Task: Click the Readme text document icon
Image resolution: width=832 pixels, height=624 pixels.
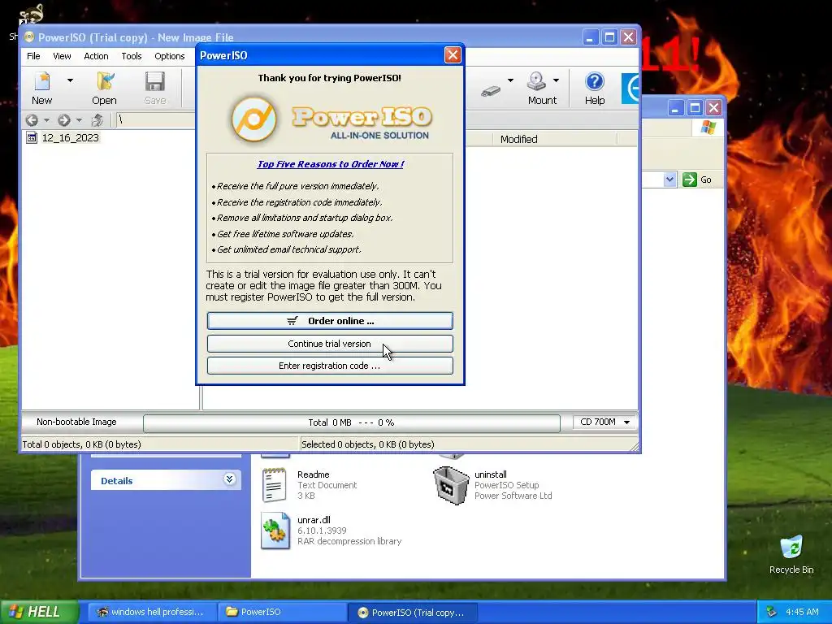Action: click(275, 485)
